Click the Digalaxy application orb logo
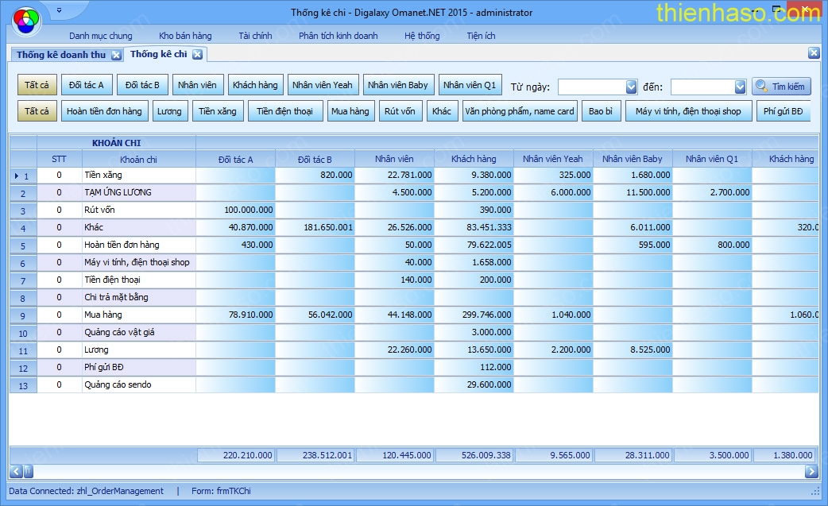This screenshot has height=506, width=828. coord(26,19)
